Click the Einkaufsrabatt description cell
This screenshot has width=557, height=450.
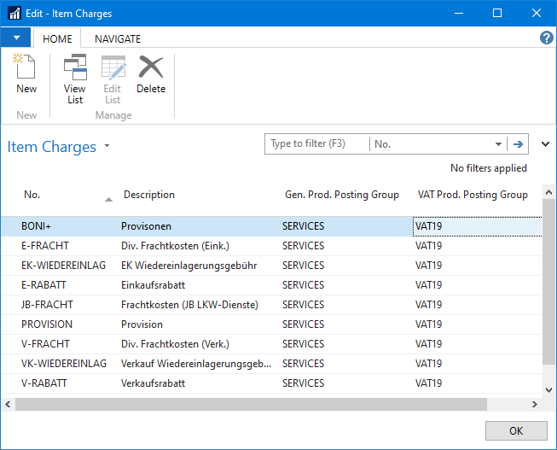click(153, 285)
